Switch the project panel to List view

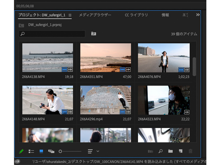pos(32,151)
